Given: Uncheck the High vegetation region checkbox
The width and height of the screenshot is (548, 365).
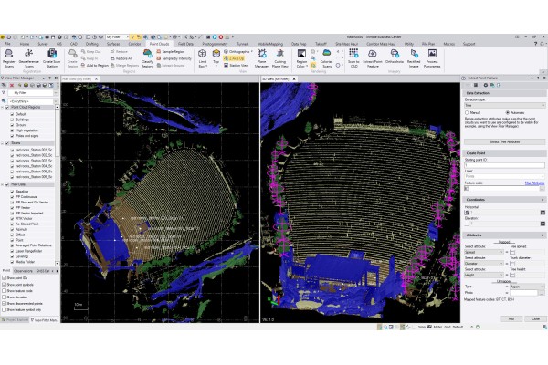Looking at the screenshot, I should pos(11,131).
